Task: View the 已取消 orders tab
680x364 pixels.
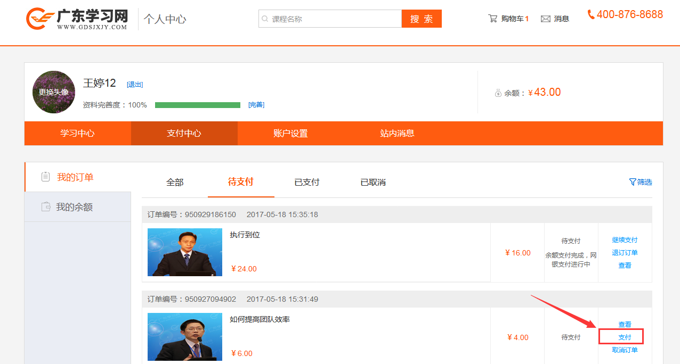Action: coord(373,183)
